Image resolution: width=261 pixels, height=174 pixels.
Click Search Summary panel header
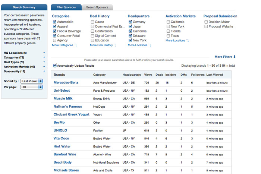[24, 7]
